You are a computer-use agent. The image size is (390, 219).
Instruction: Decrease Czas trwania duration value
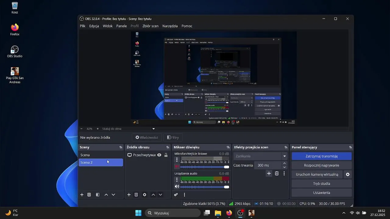tap(285, 167)
